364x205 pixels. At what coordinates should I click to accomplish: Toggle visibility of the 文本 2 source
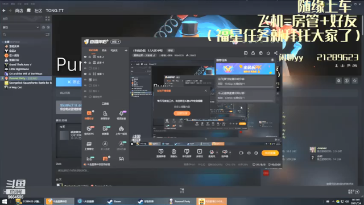click(x=85, y=57)
